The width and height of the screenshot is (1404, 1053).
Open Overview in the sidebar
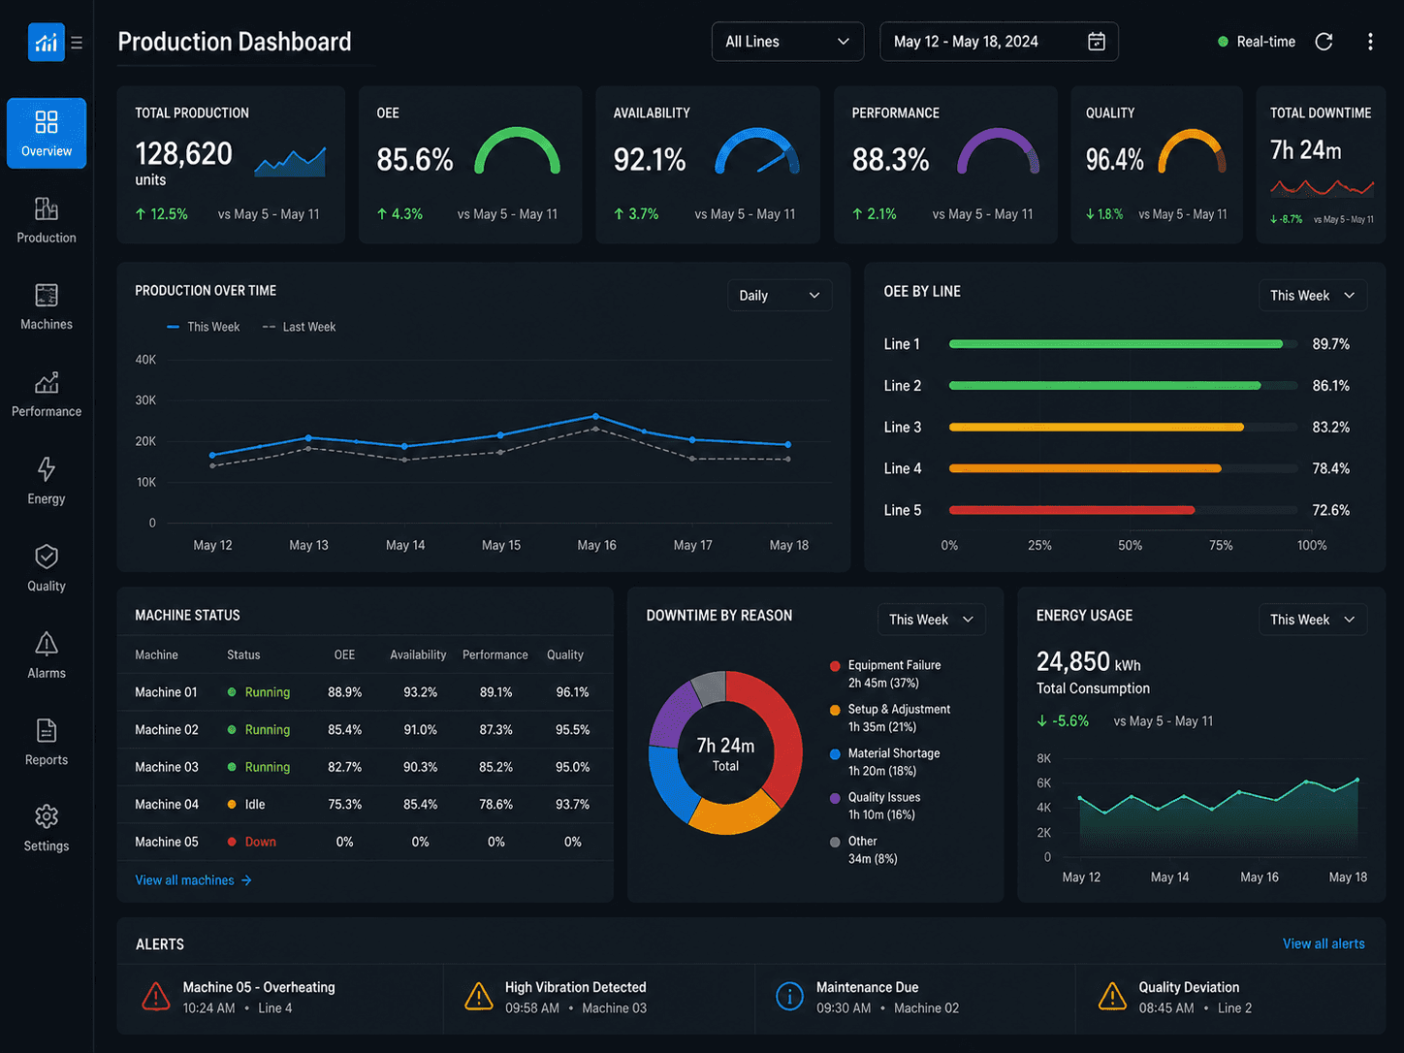47,133
